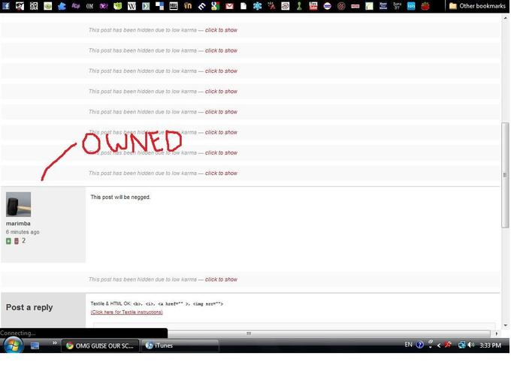Click the OM text bookmark
Image resolution: width=511 pixels, height=383 pixels.
pyautogui.click(x=89, y=6)
